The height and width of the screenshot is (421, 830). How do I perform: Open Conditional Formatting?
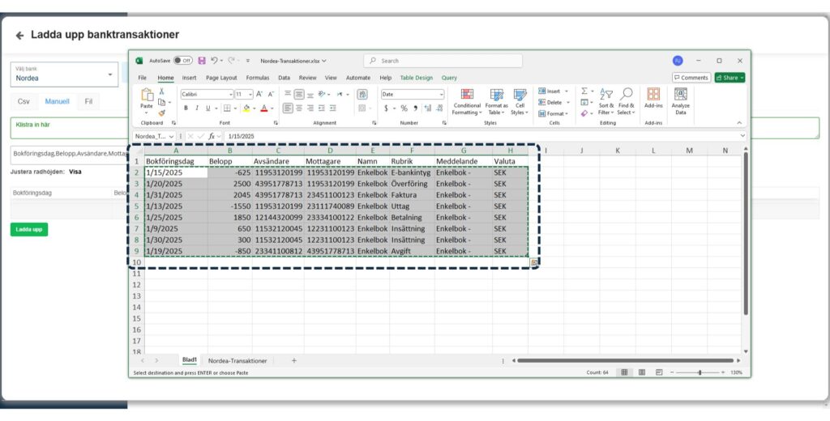pos(467,101)
